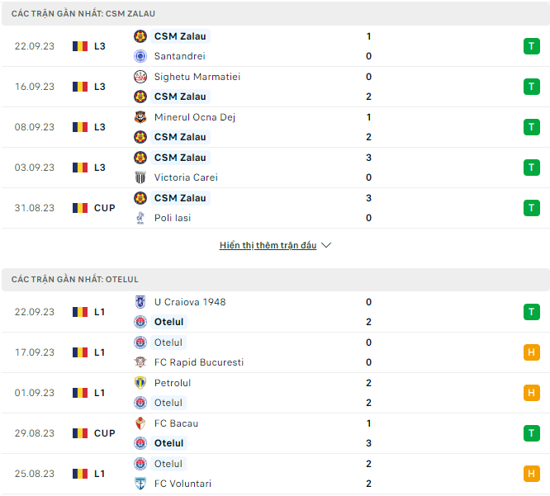Open the 29.08.23 CUP match row date
The width and height of the screenshot is (550, 496).
point(35,433)
